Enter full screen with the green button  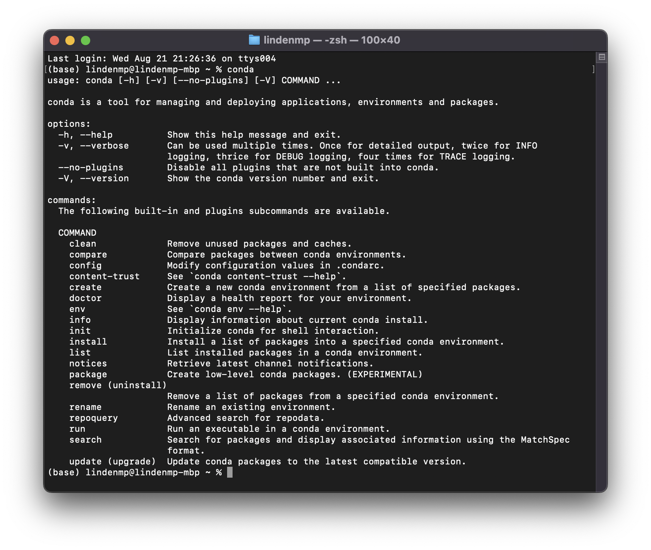point(86,40)
